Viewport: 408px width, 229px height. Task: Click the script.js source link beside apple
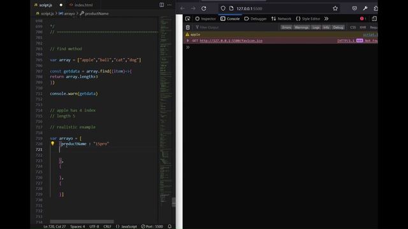pos(370,34)
